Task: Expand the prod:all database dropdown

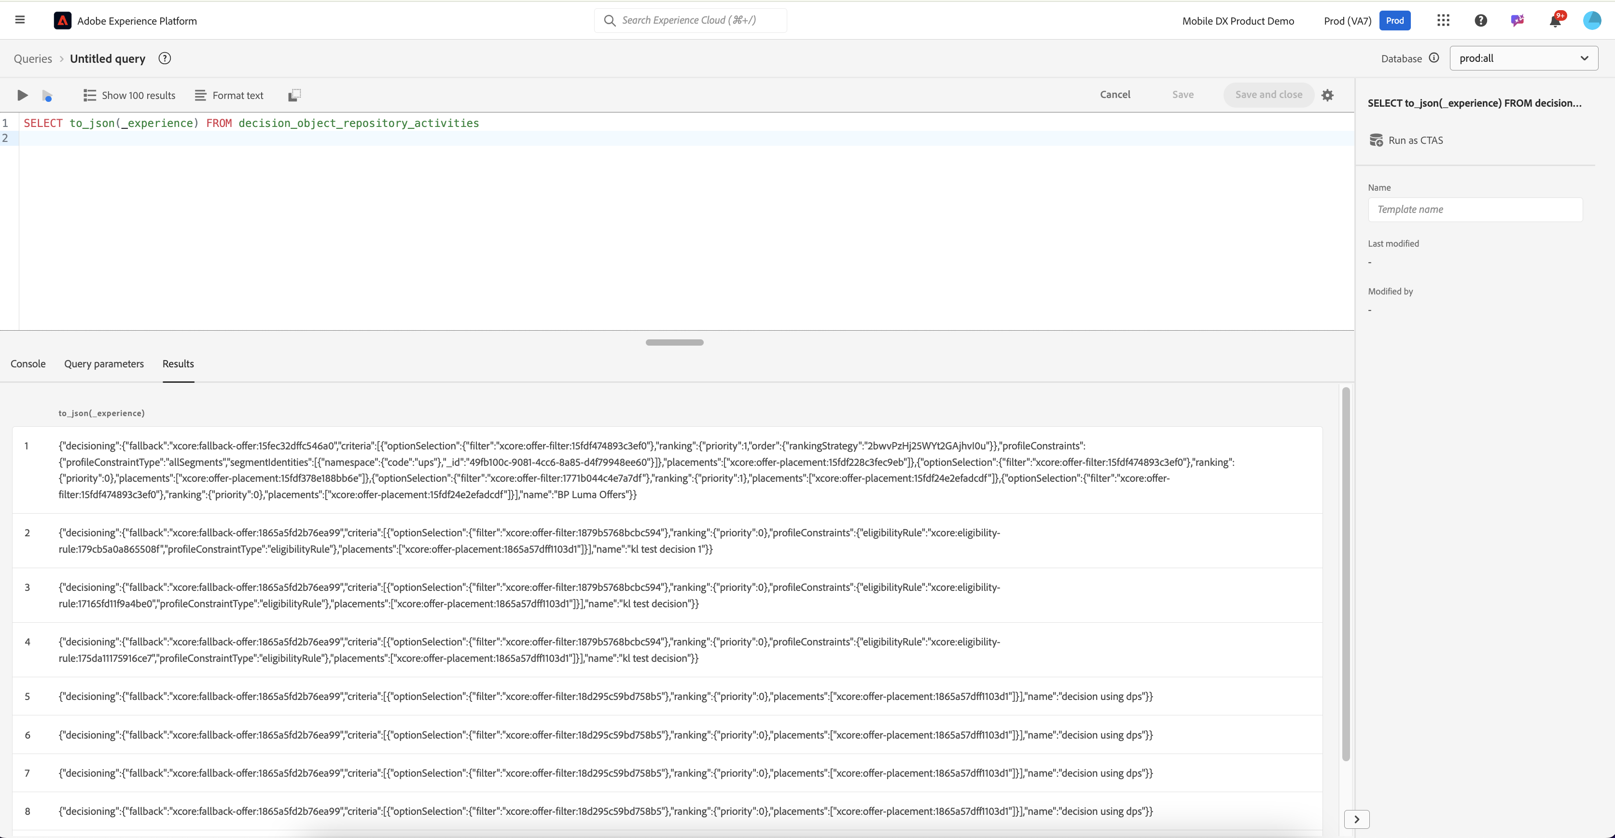Action: (1523, 58)
